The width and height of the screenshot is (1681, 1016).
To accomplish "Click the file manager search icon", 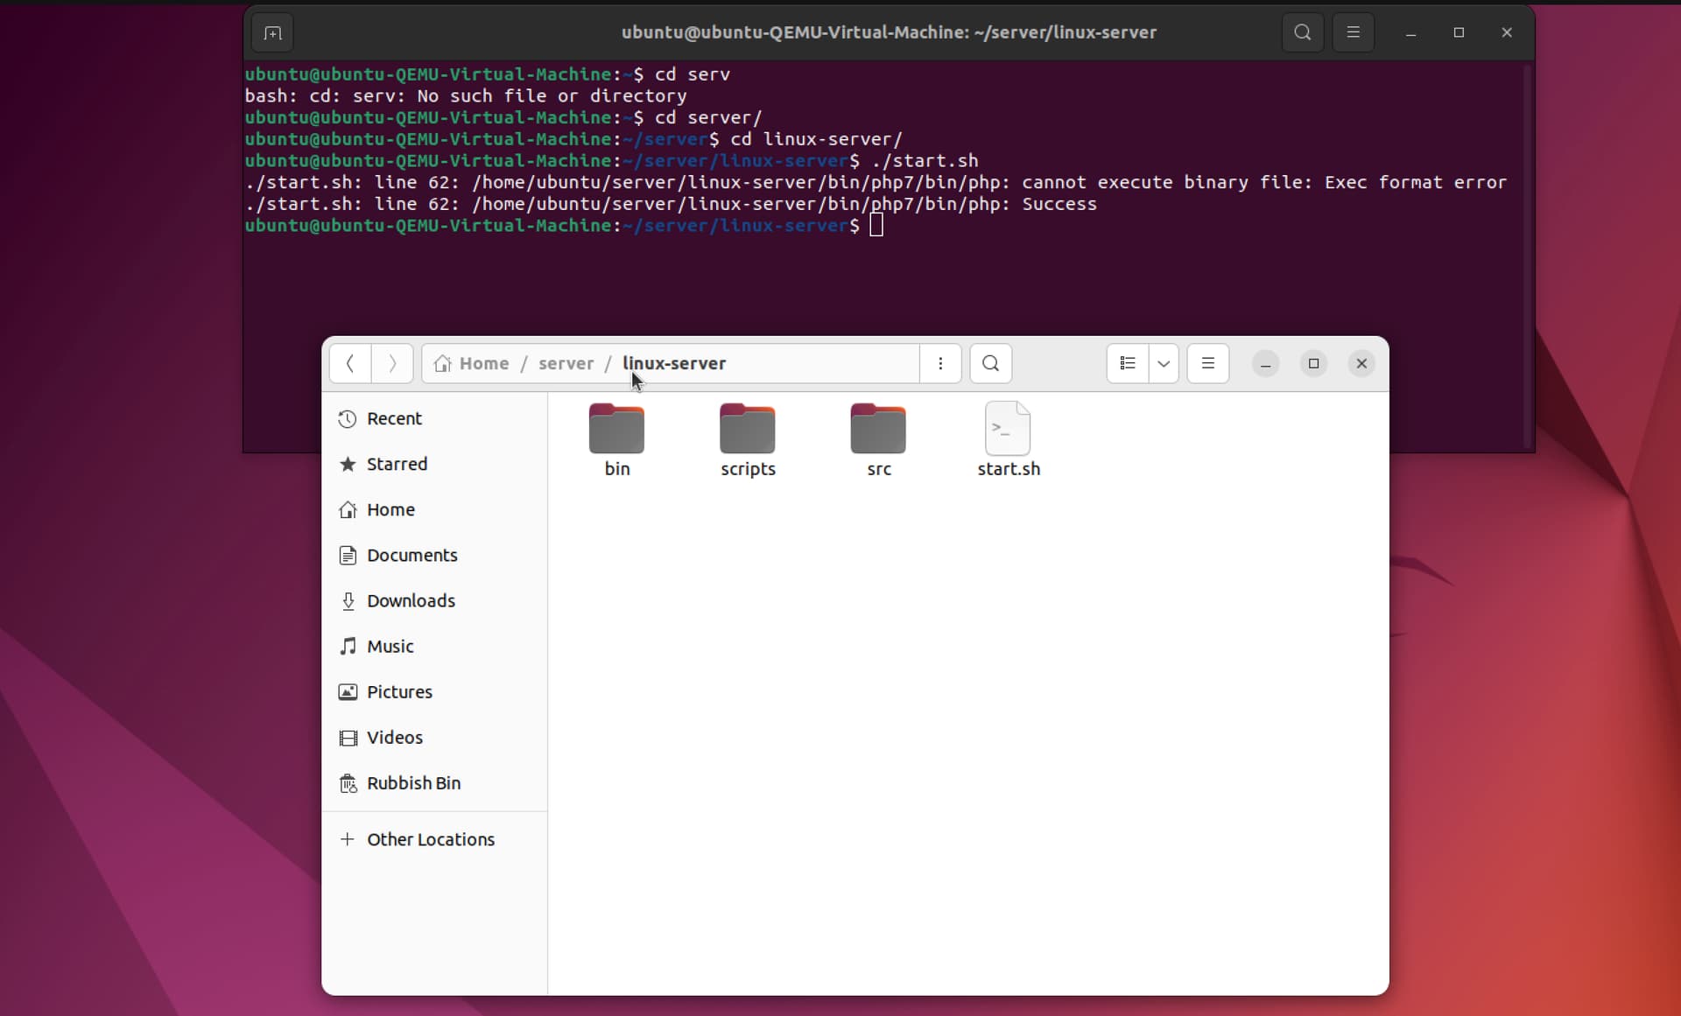I will click(x=990, y=363).
